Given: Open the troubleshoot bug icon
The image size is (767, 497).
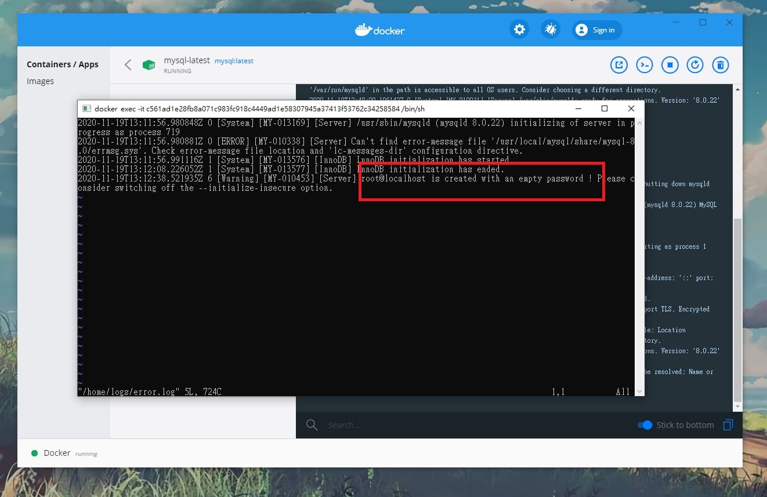Looking at the screenshot, I should pyautogui.click(x=550, y=30).
